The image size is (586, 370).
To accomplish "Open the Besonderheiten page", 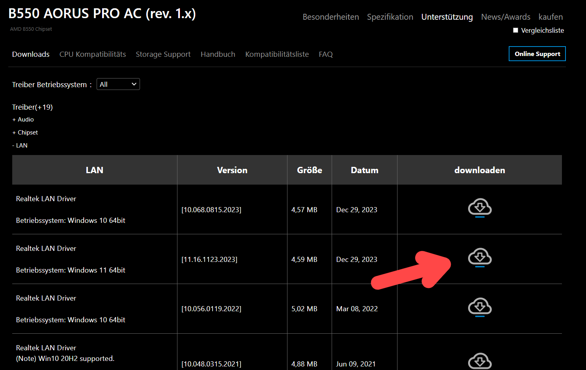I will [331, 17].
